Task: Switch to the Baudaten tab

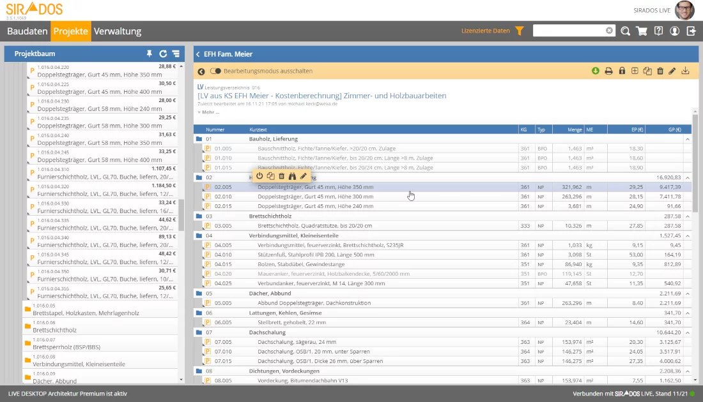Action: [27, 31]
